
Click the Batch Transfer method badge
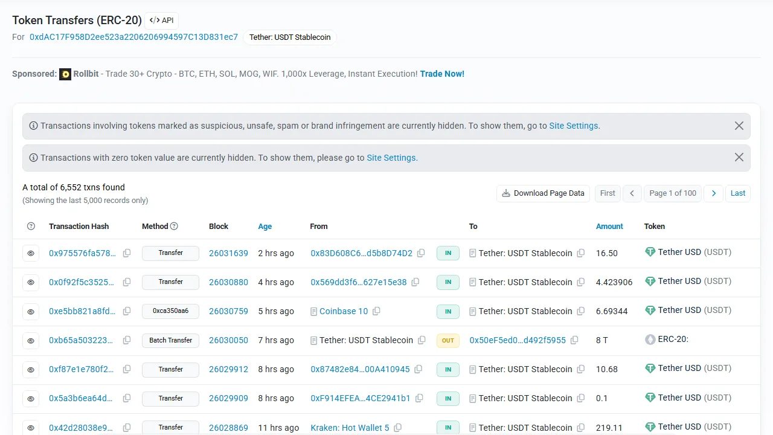click(x=170, y=340)
